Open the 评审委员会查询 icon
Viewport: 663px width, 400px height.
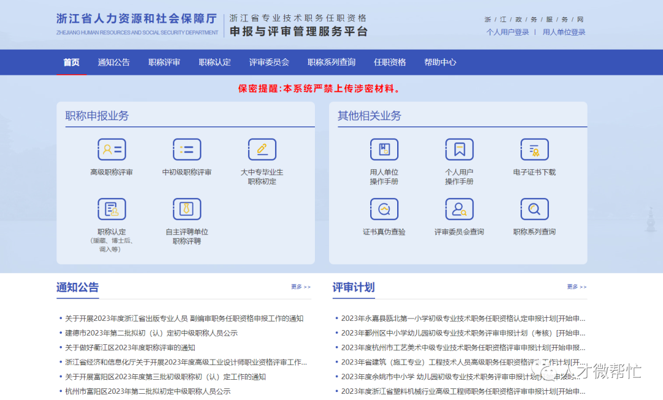point(460,209)
